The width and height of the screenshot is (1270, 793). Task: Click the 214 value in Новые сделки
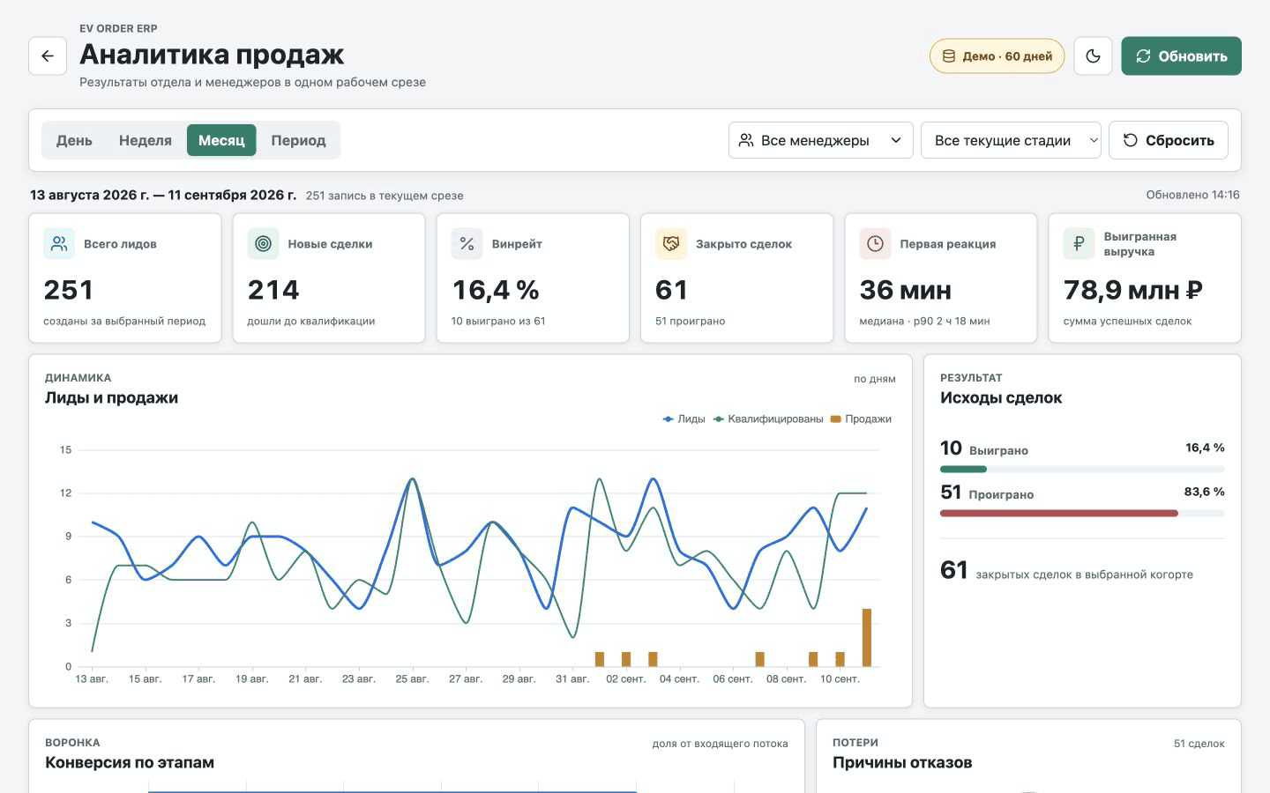273,290
